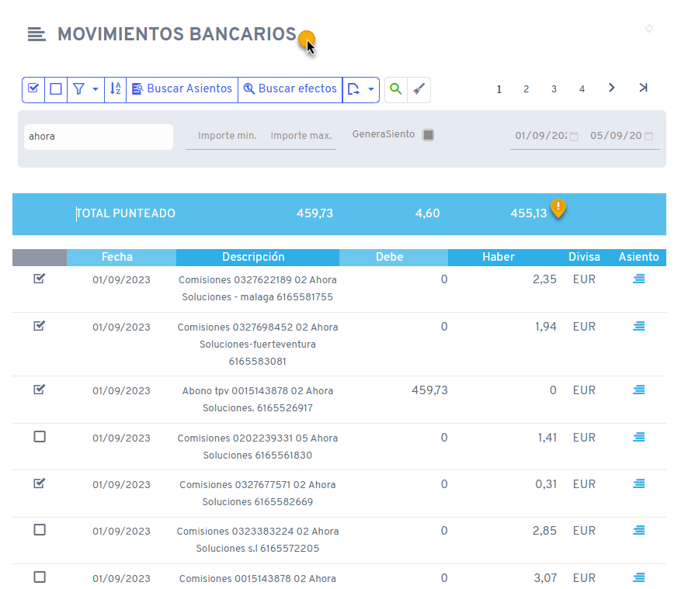695x589 pixels.
Task: Click the search field containing 'ahora'
Action: [99, 137]
